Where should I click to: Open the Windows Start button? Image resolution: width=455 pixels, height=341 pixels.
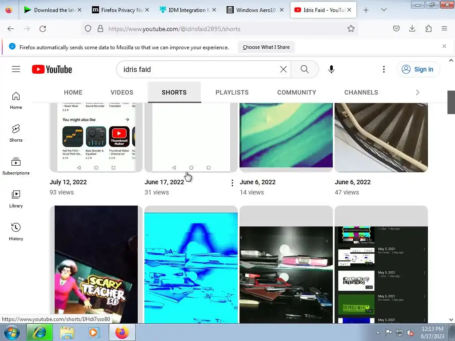pos(12,333)
